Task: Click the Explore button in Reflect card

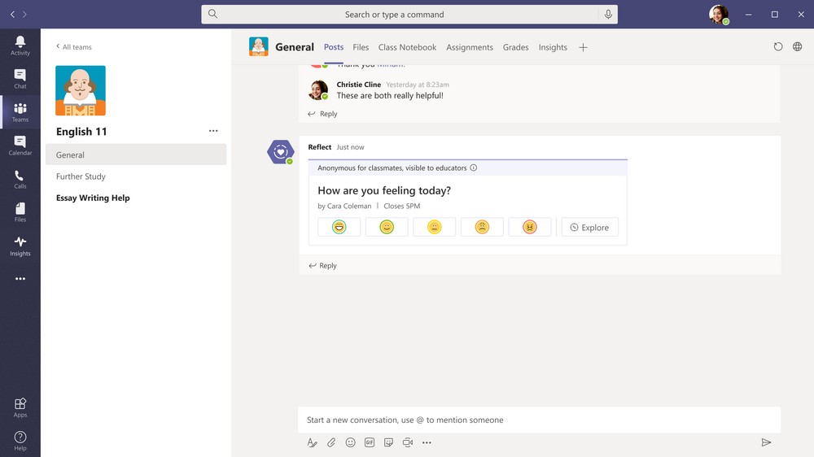Action: pyautogui.click(x=589, y=227)
